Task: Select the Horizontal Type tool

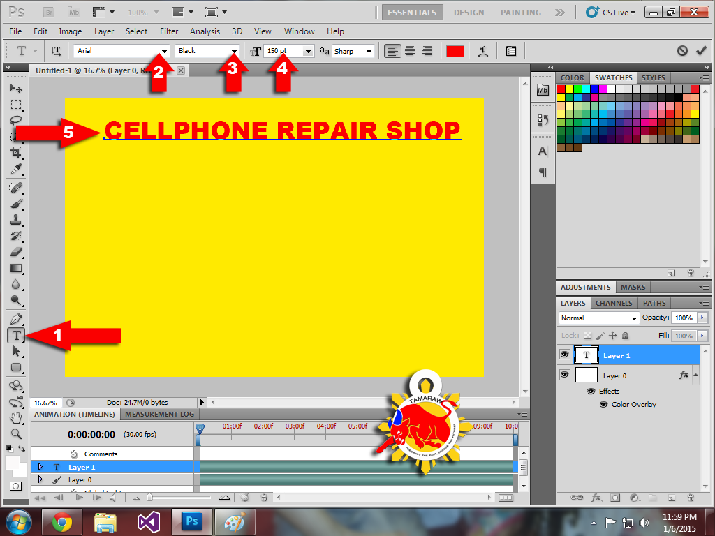Action: click(x=16, y=336)
